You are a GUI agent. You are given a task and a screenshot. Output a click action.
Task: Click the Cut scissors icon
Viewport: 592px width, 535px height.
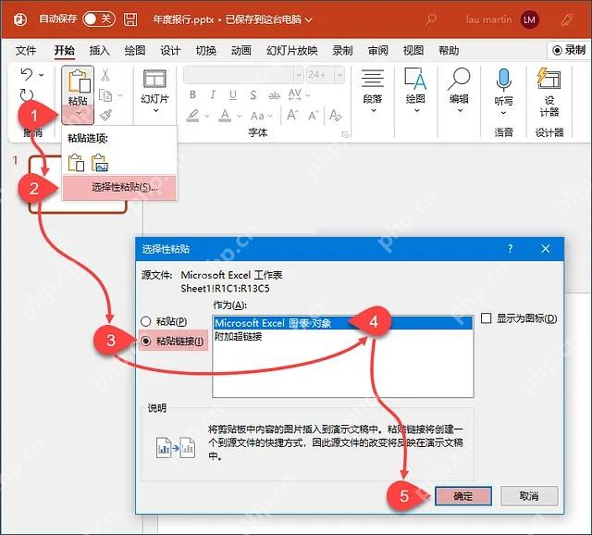point(105,75)
